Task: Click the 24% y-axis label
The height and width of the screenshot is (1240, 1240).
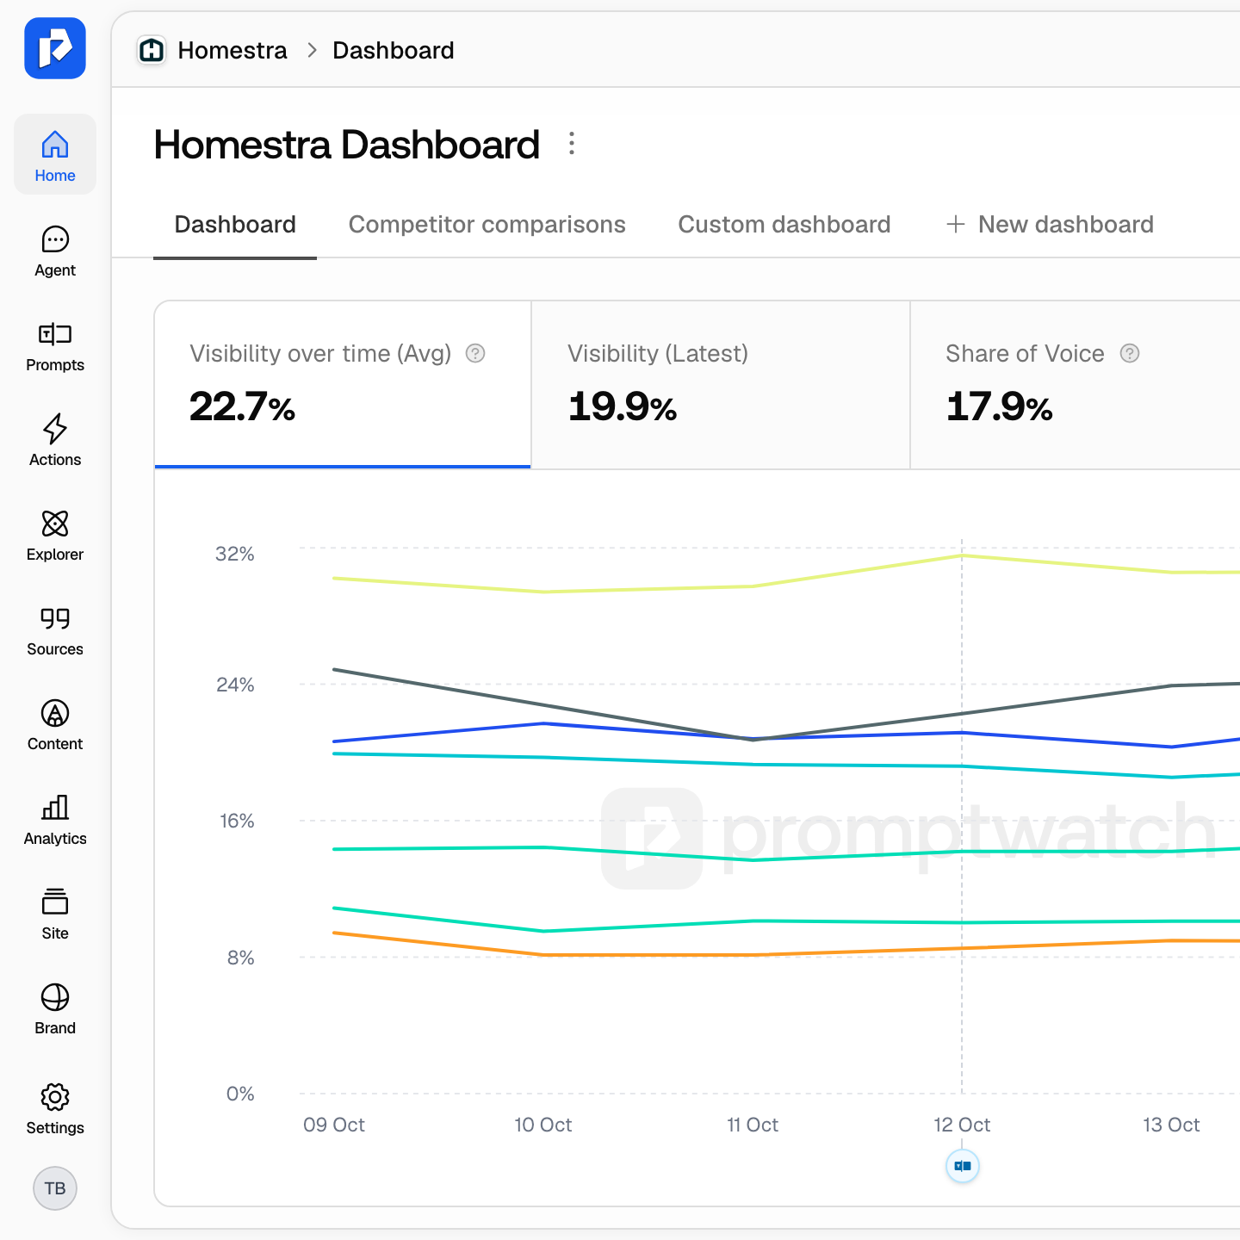Action: tap(235, 685)
